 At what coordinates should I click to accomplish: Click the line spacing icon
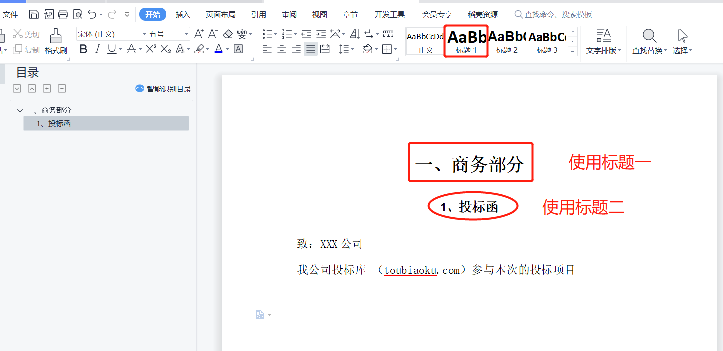click(344, 49)
